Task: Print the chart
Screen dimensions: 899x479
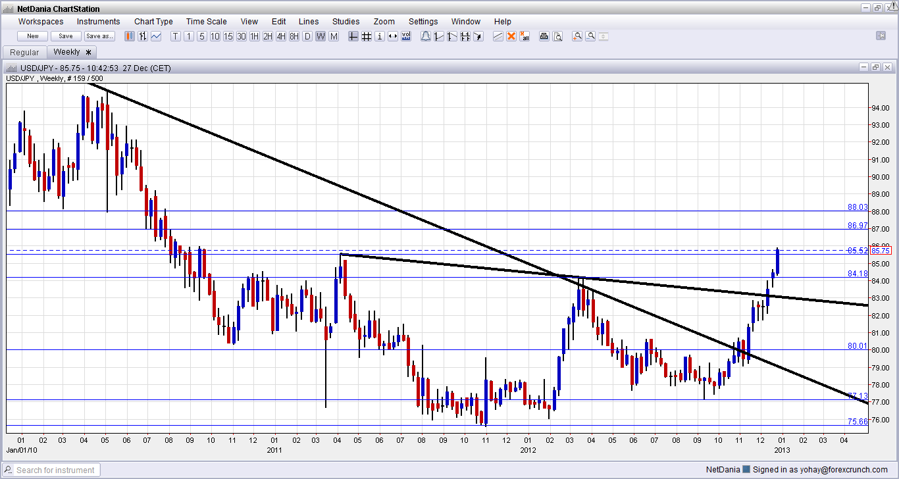Action: coord(544,36)
